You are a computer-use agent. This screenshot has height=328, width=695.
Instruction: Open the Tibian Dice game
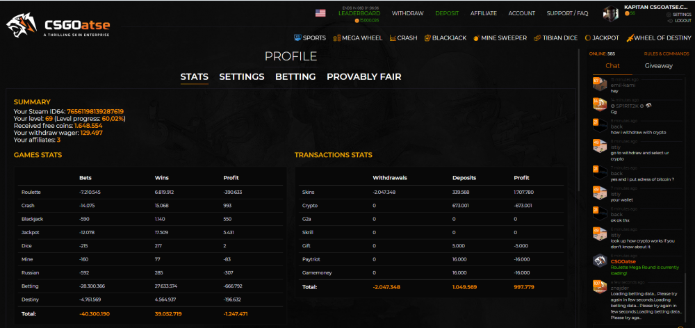(559, 38)
